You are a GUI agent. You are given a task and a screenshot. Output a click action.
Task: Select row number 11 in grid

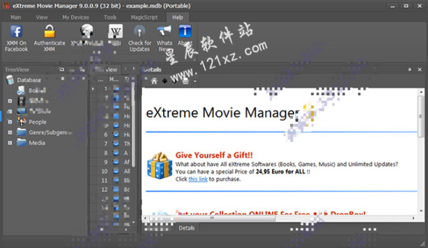[104, 180]
